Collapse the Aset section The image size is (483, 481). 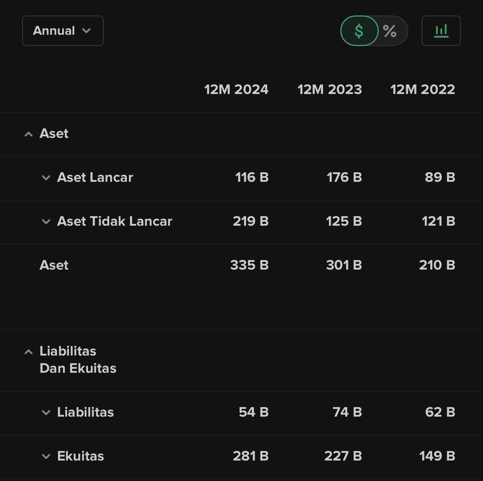click(x=29, y=134)
